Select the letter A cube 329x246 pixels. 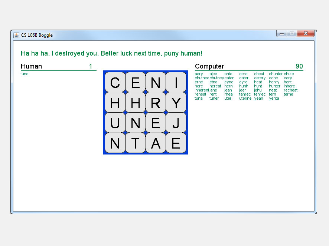[156, 143]
